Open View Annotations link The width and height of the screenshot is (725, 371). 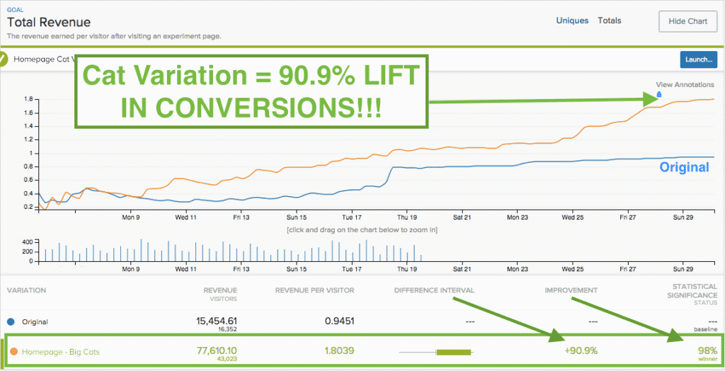pyautogui.click(x=685, y=84)
